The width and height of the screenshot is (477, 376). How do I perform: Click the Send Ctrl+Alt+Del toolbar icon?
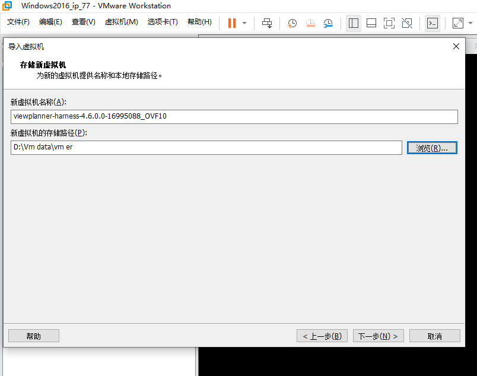tap(267, 23)
